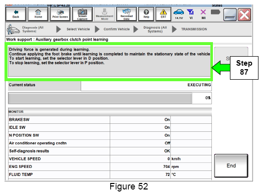Select Air conditioner operating cndtn row

tap(110, 143)
